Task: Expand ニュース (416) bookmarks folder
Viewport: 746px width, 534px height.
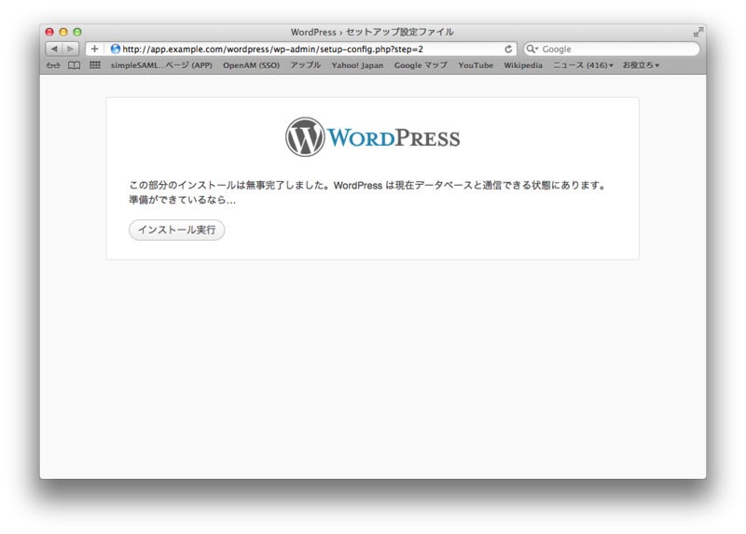Action: (x=583, y=65)
